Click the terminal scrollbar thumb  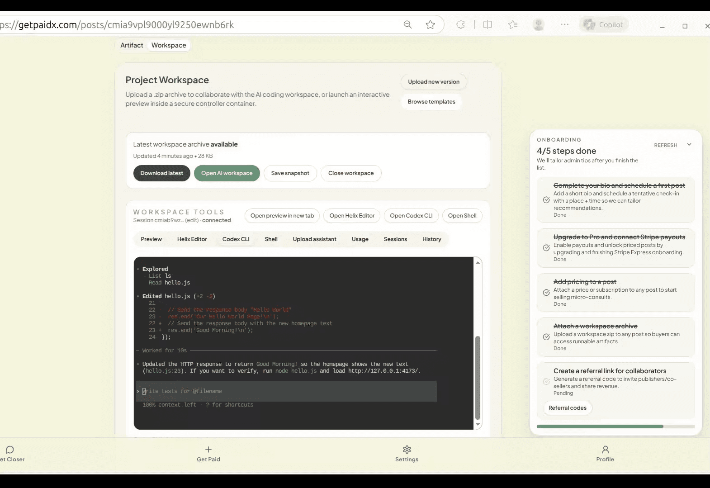tap(478, 378)
